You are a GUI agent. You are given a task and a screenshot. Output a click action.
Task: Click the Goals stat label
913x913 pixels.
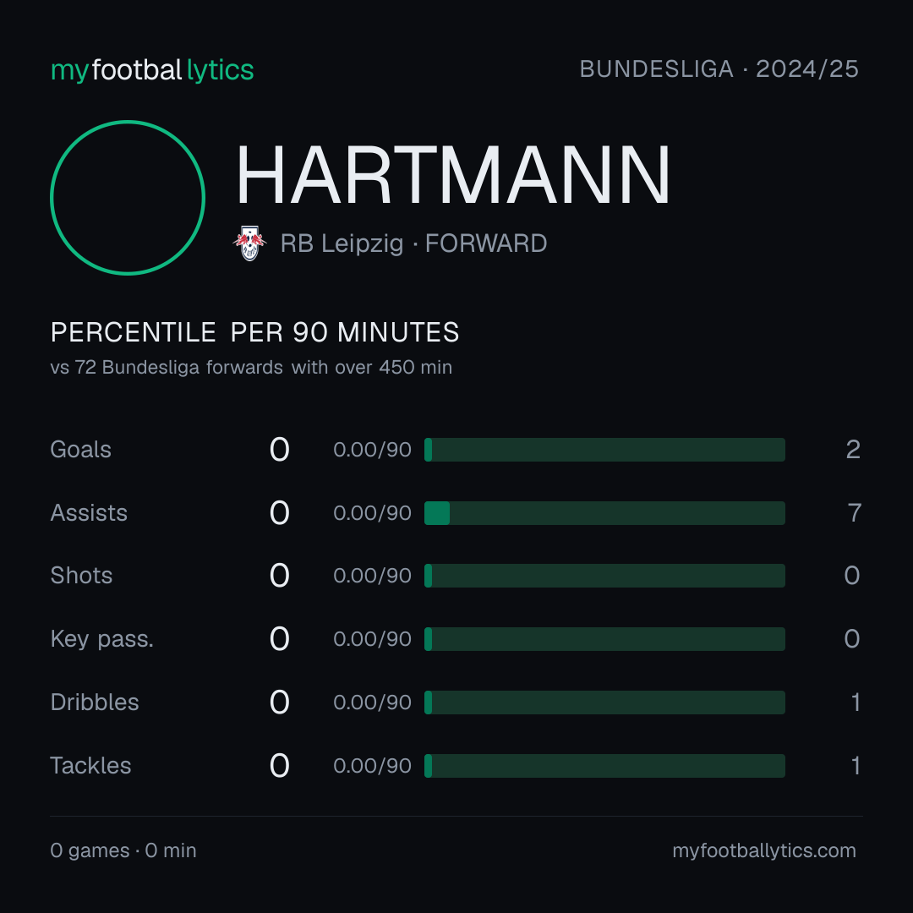(x=81, y=450)
